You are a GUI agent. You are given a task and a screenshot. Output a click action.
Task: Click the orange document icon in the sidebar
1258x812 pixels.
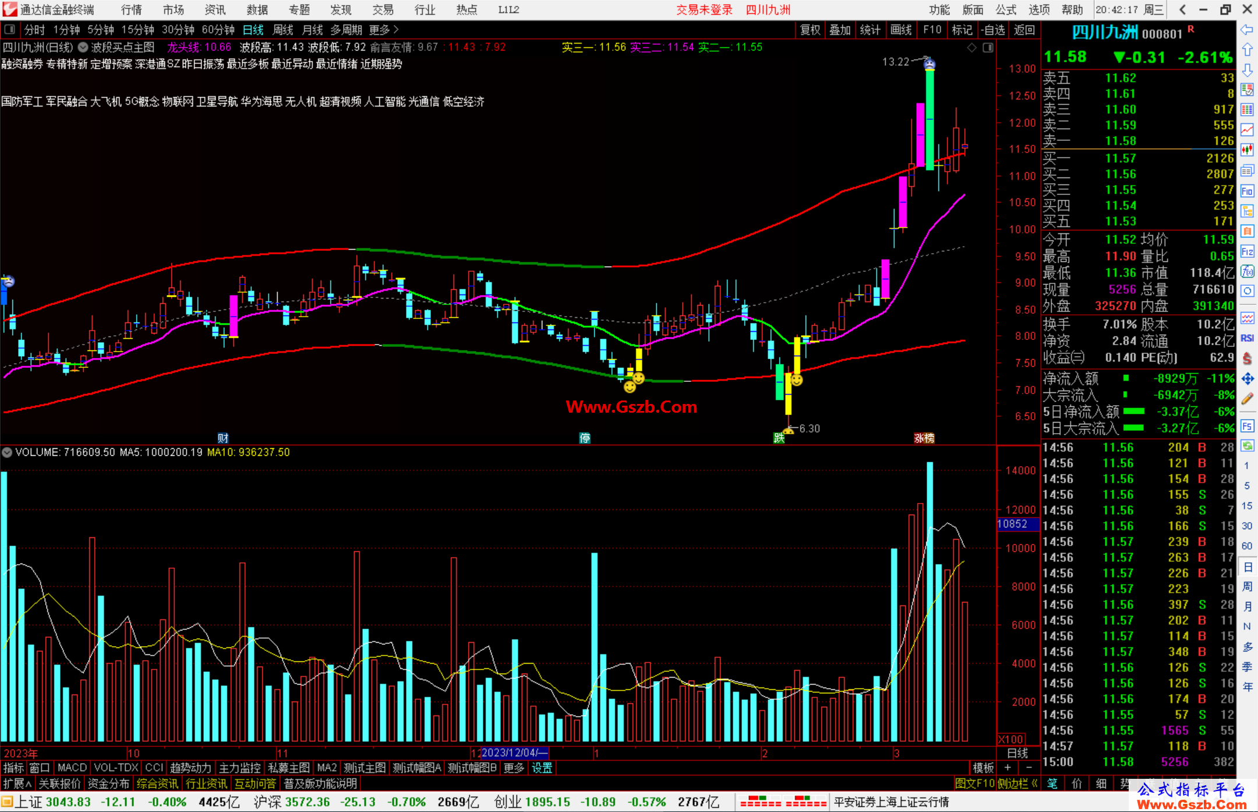(x=1247, y=231)
